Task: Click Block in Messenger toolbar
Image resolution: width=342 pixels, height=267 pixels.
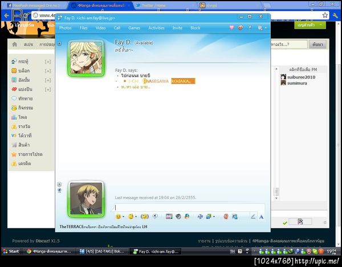Action: pyautogui.click(x=195, y=28)
